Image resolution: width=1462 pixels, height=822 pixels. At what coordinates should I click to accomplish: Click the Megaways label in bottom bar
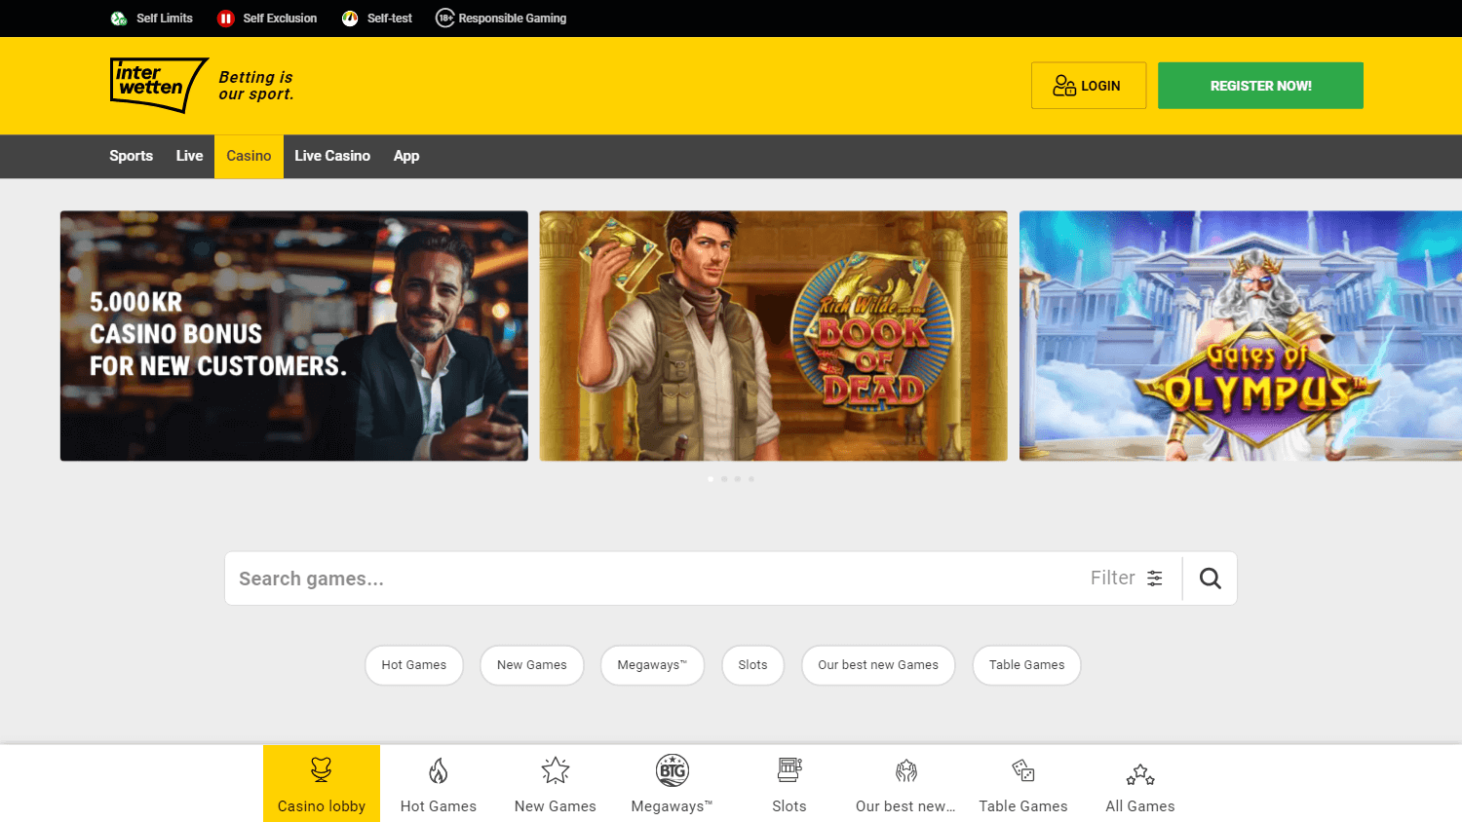tap(673, 806)
